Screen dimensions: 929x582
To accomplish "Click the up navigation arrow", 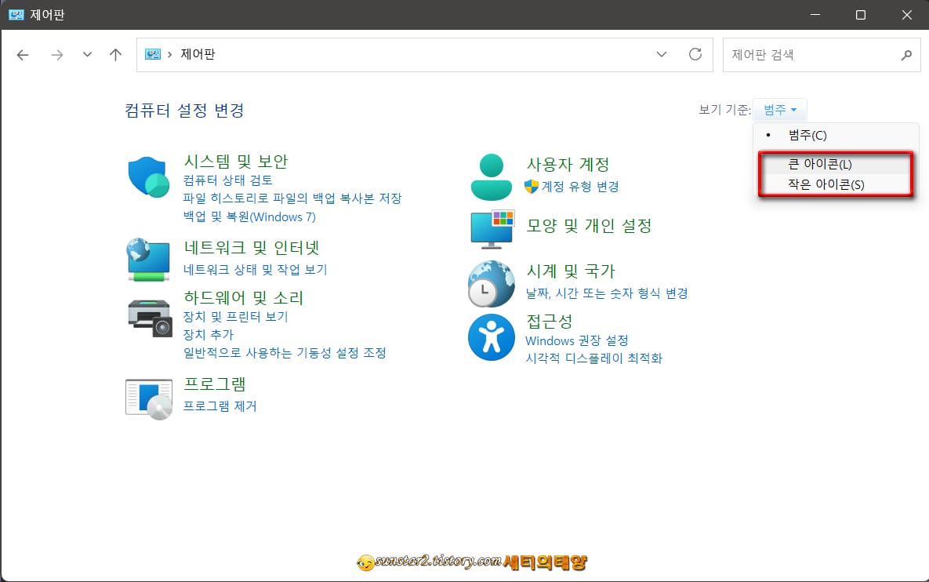I will coord(114,55).
